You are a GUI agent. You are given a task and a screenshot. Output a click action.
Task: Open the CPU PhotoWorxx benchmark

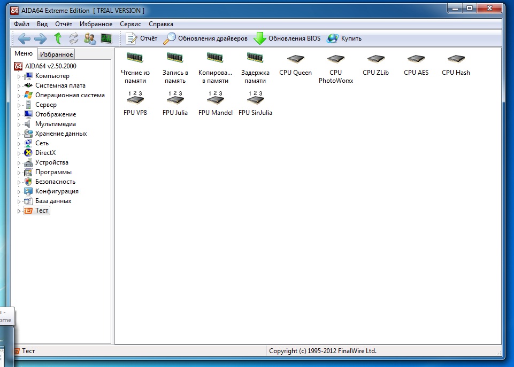[336, 69]
